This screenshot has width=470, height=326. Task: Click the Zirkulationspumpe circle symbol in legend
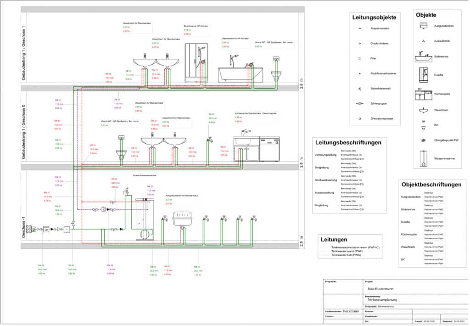point(360,119)
